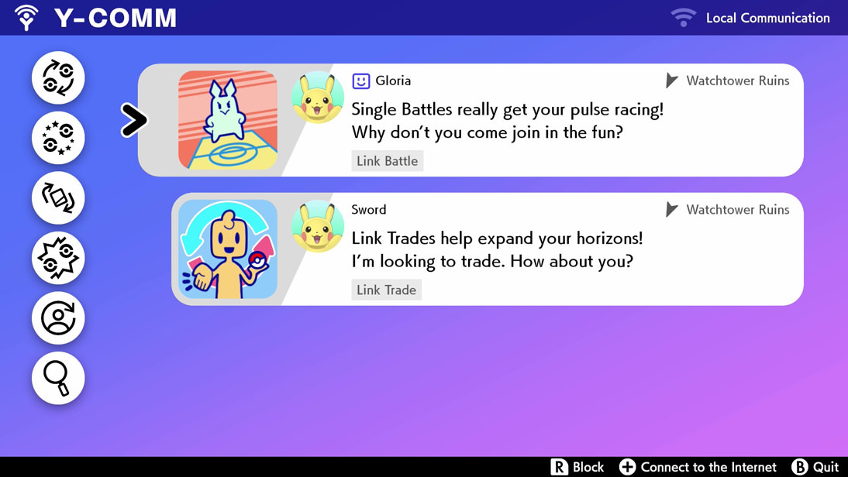Open the Surprise Trade icon with stars
848x477 pixels.
(x=58, y=138)
